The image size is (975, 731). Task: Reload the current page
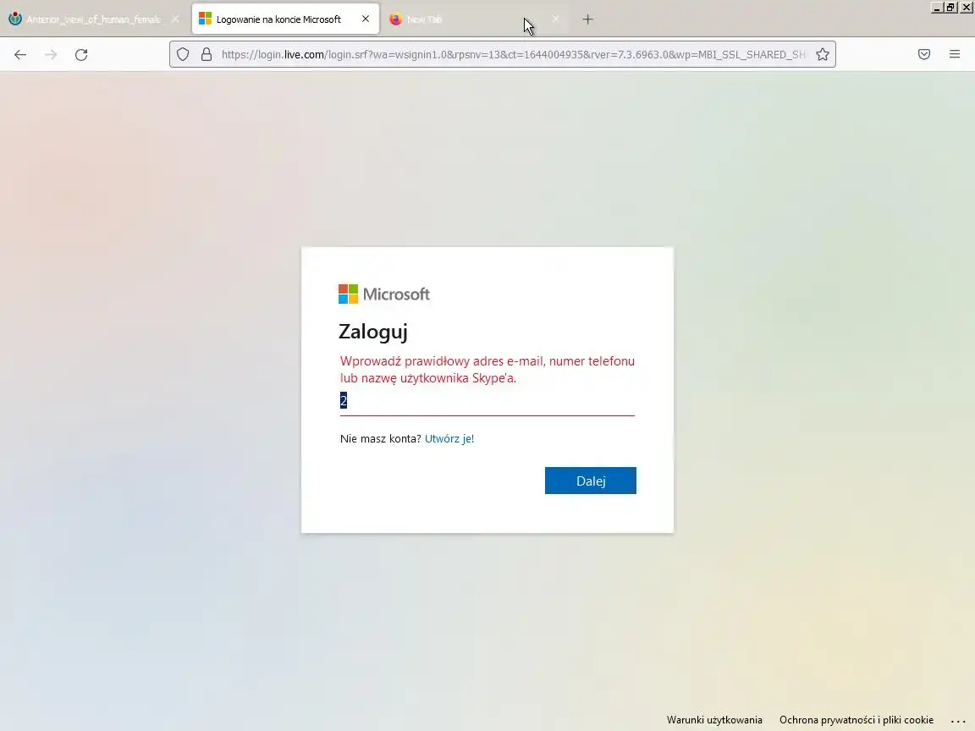click(x=81, y=55)
